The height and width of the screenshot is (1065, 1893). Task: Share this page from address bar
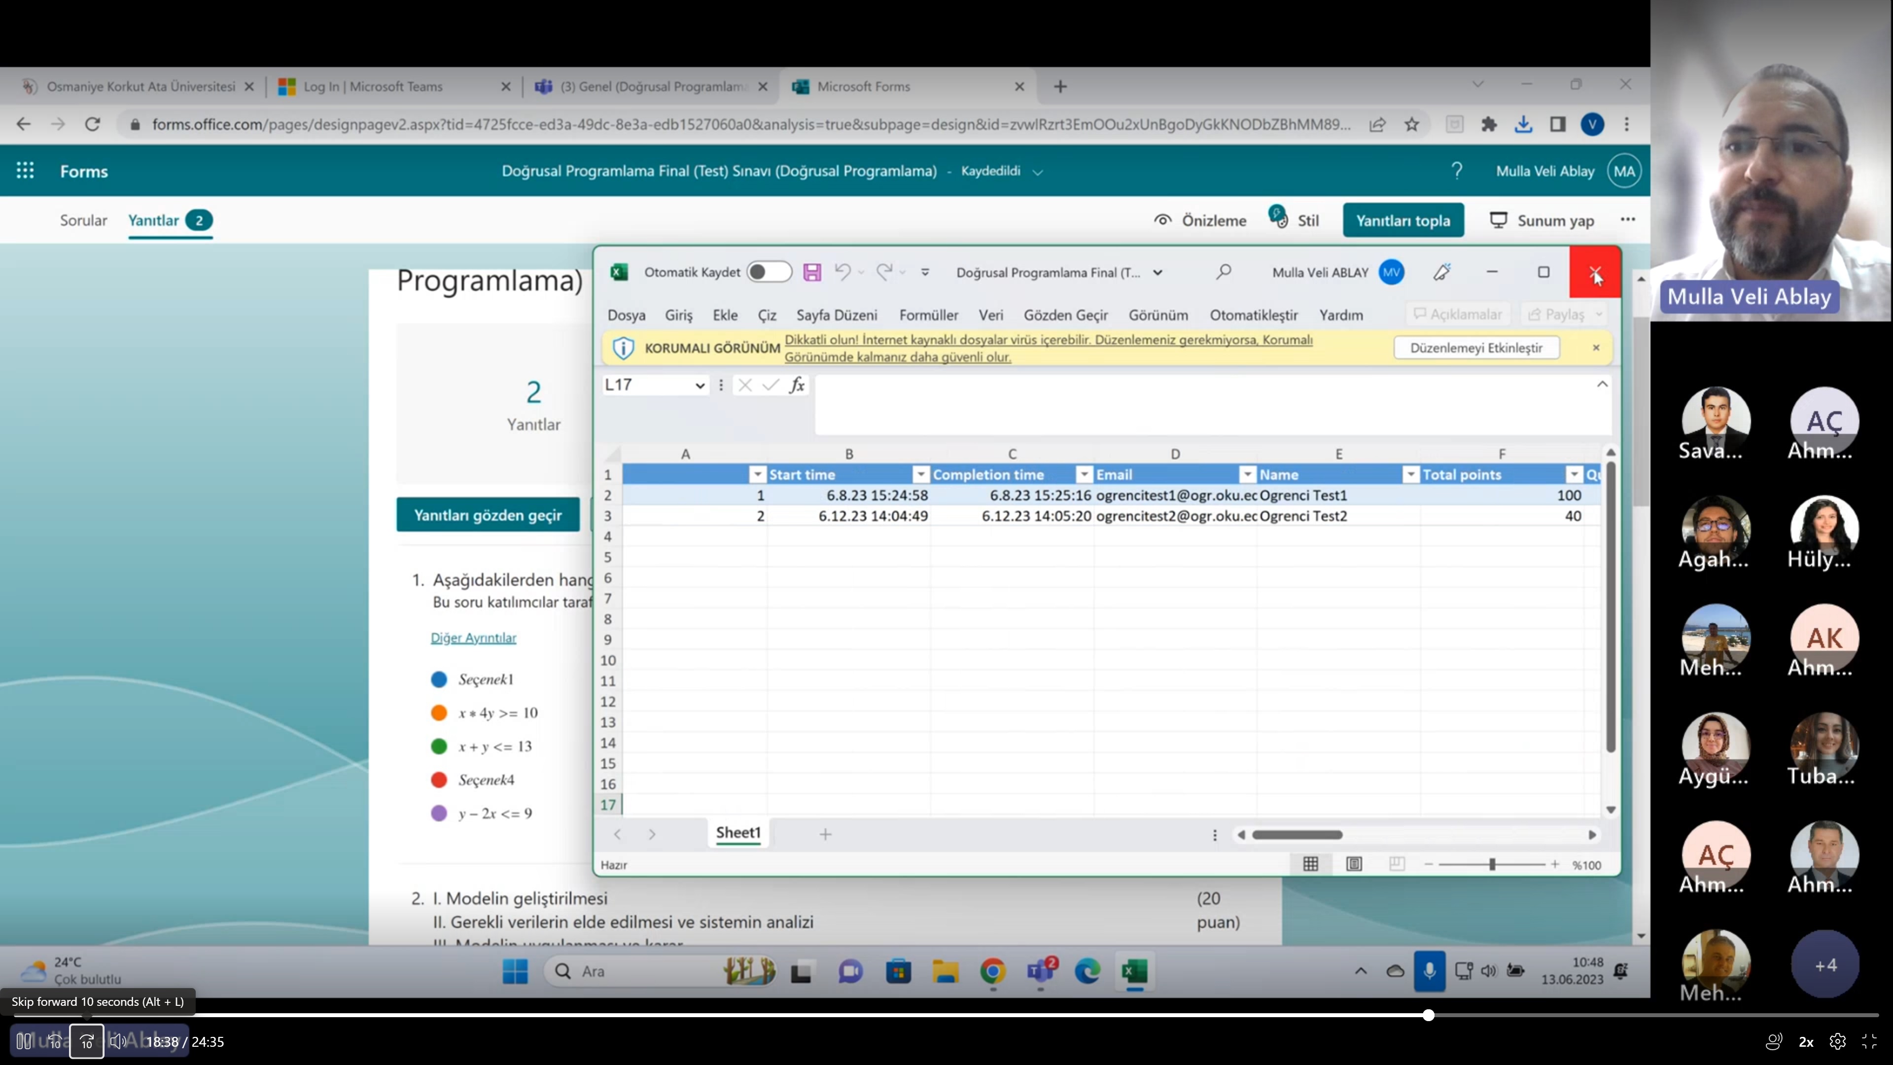(1377, 124)
